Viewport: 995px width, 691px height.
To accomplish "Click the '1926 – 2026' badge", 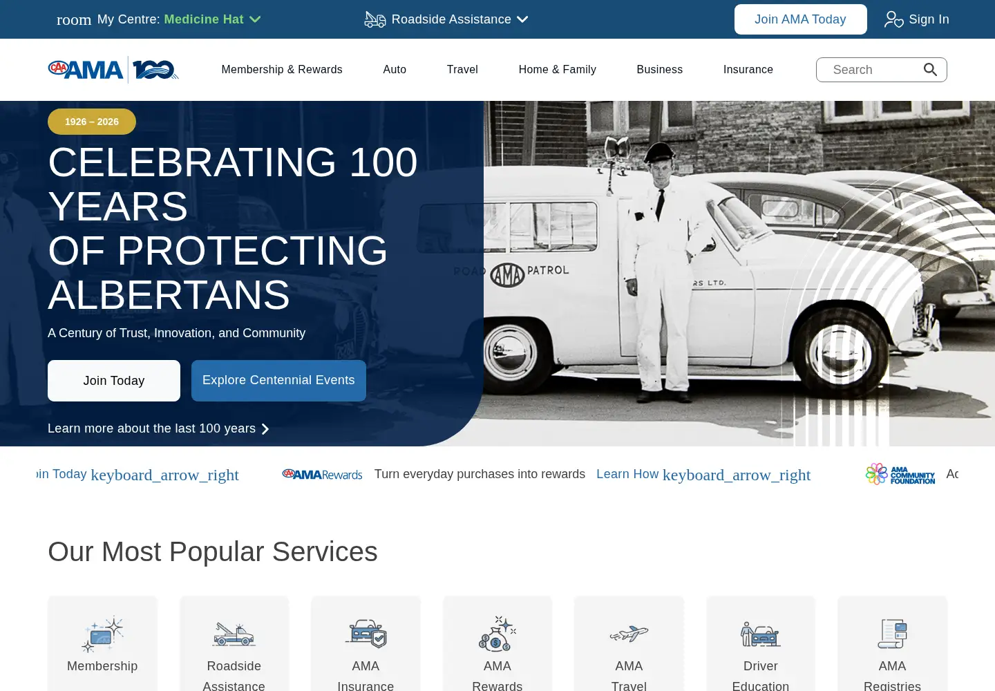I will click(x=92, y=122).
